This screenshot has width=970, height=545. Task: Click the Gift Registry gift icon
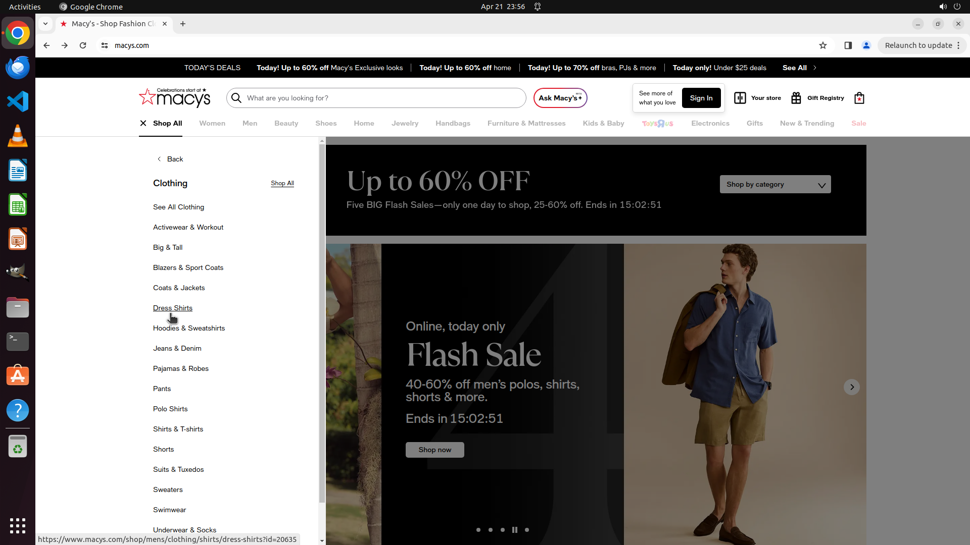[796, 98]
